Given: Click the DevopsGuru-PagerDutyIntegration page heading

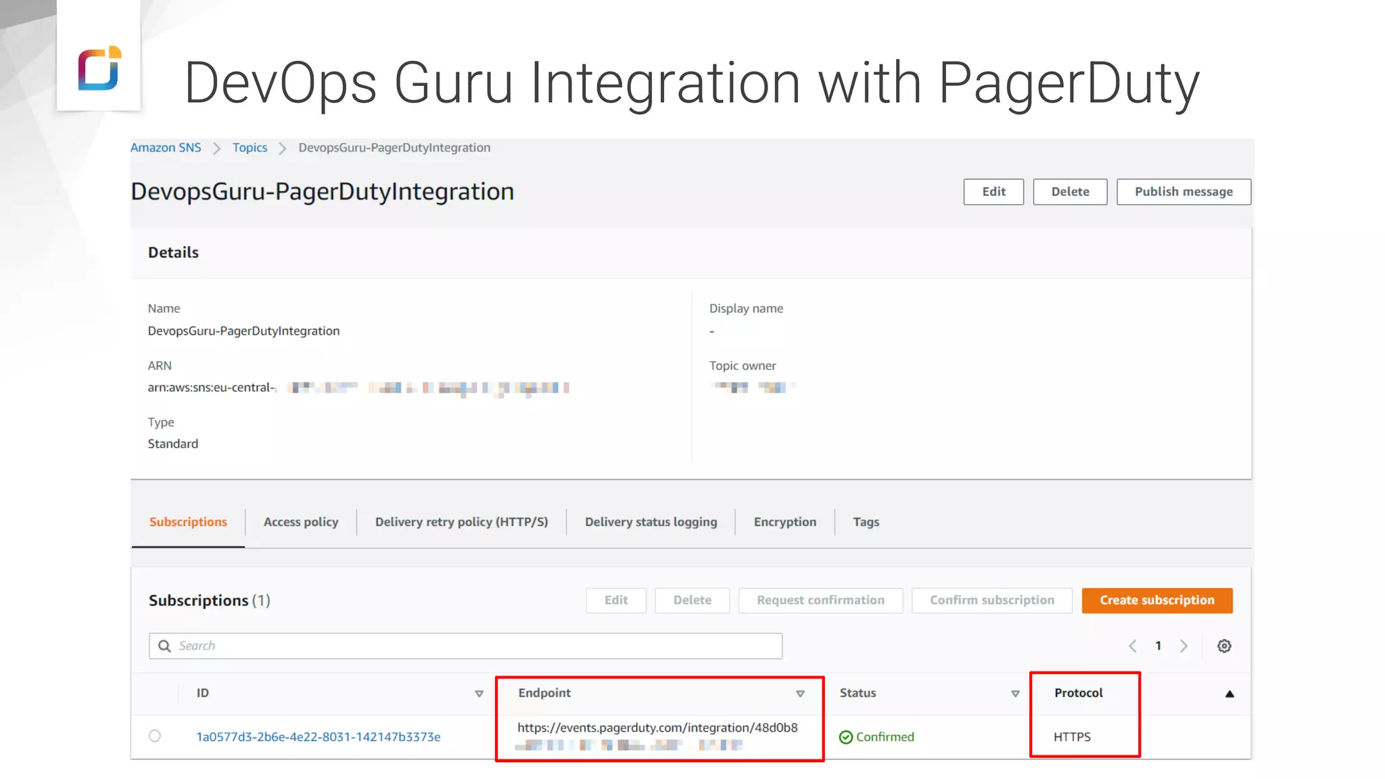Looking at the screenshot, I should [x=323, y=192].
